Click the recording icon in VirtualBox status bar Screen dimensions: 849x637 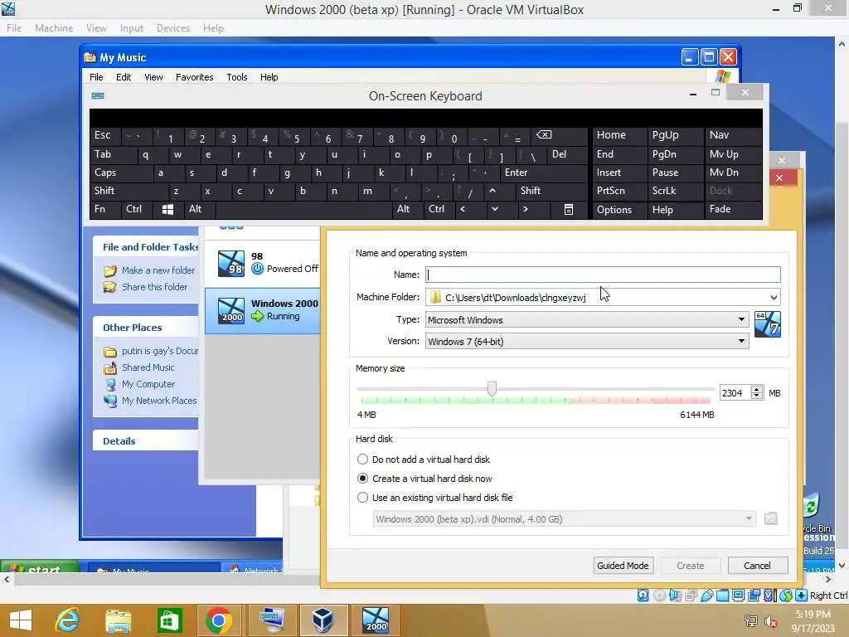click(x=754, y=596)
